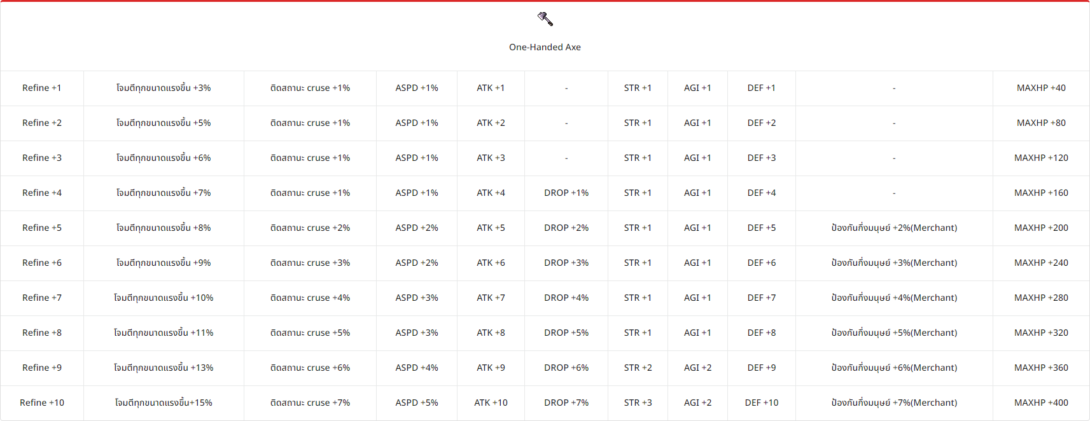Screen dimensions: 1090x421
Task: Select the DROP +7% cell
Action: click(566, 403)
